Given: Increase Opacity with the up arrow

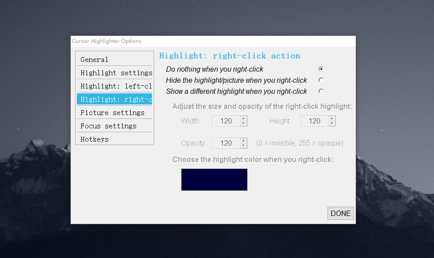Looking at the screenshot, I should point(243,141).
